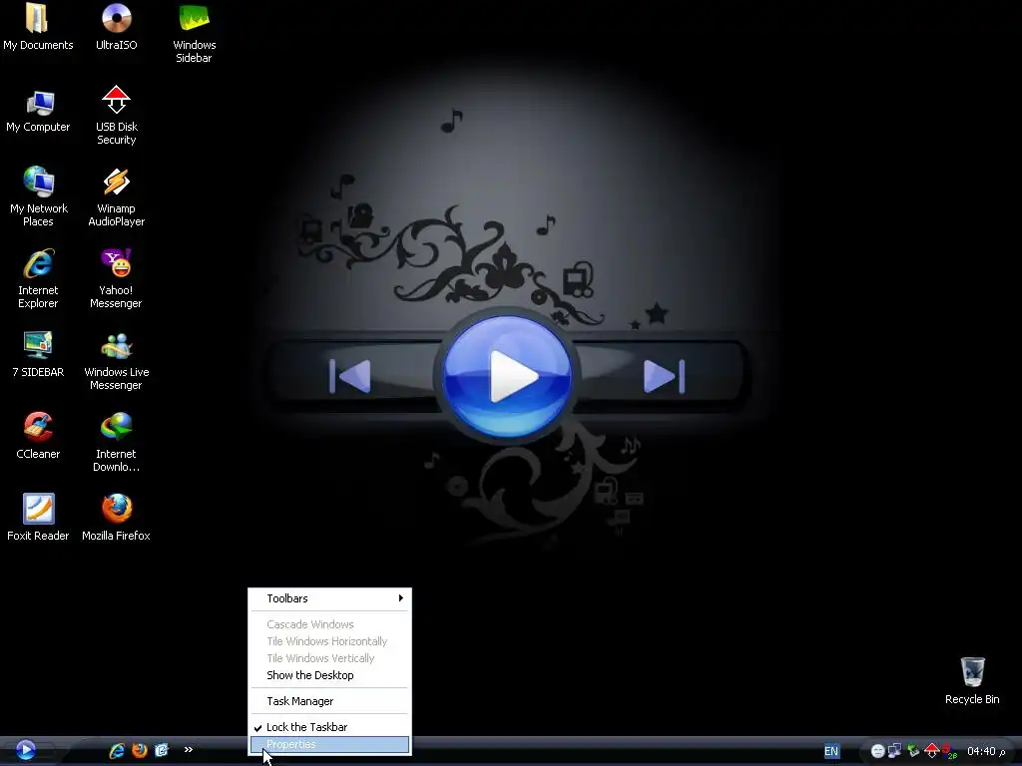Select the Internet Download Manager desktop icon
1022x766 pixels.
pyautogui.click(x=116, y=427)
